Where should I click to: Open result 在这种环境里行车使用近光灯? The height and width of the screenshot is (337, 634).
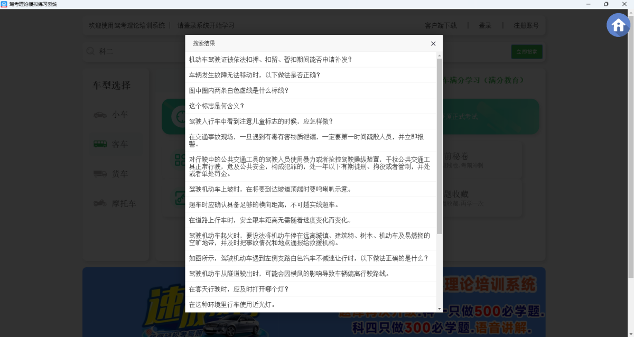click(232, 305)
